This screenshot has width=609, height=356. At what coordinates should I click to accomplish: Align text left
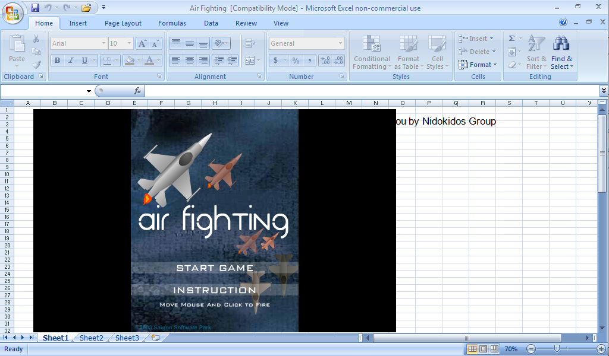(x=176, y=61)
